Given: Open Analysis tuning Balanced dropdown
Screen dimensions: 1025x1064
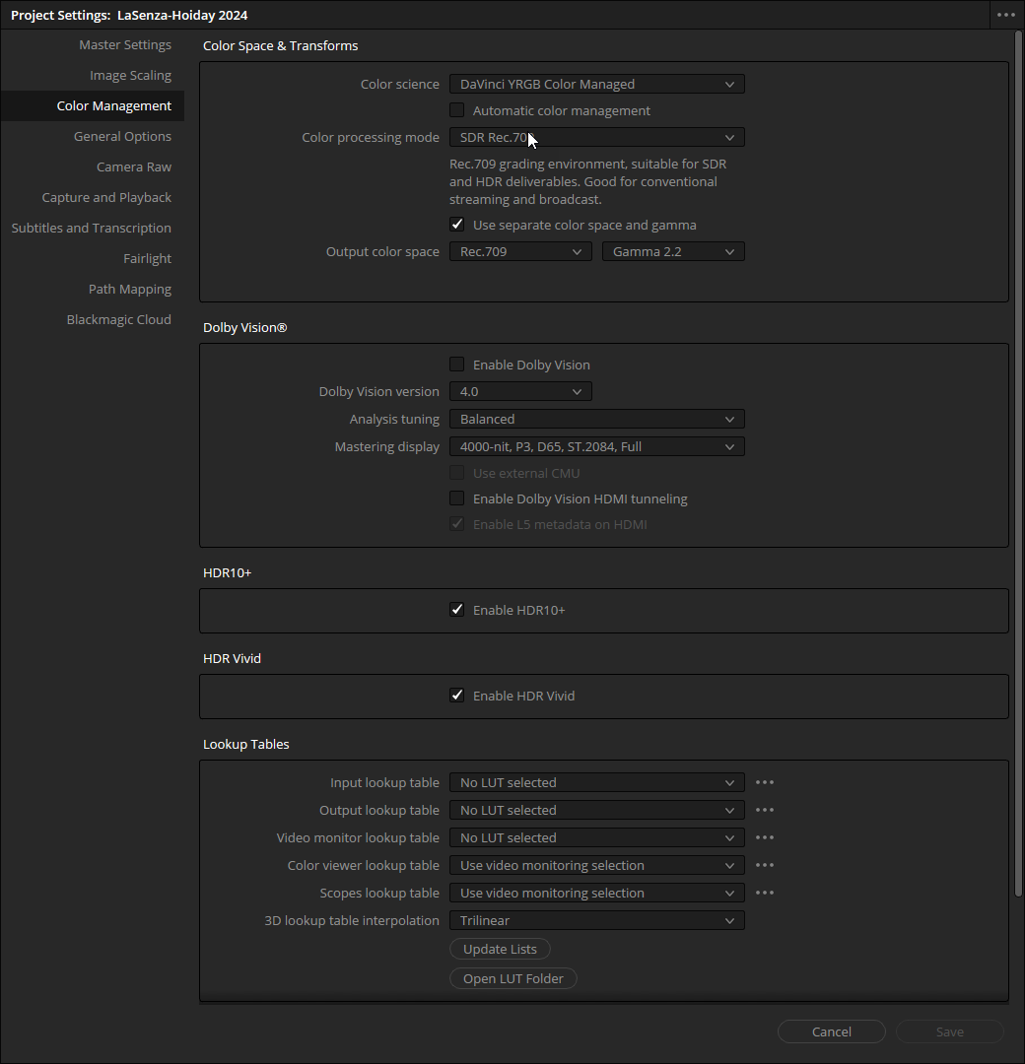Looking at the screenshot, I should coord(596,419).
